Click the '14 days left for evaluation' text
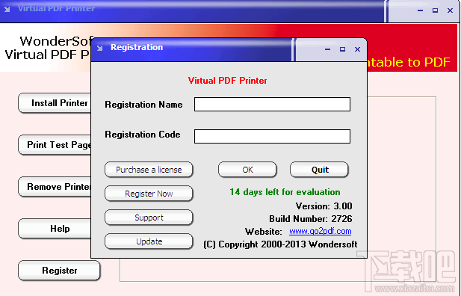Viewport: 461px width, 296px height. pos(285,192)
